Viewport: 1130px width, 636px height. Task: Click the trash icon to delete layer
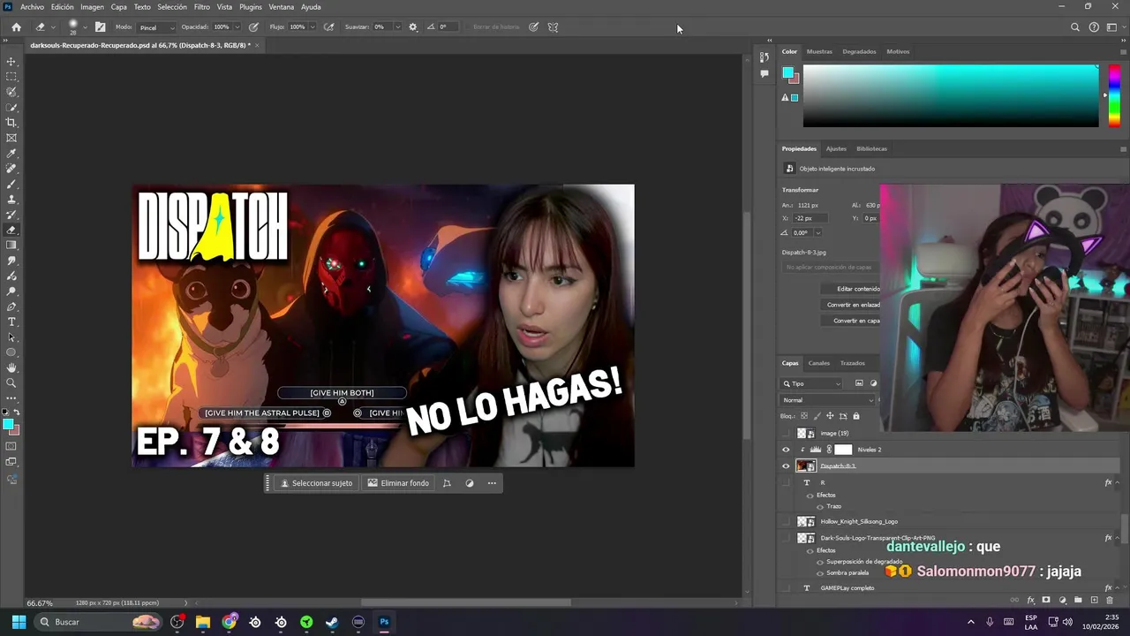pyautogui.click(x=1110, y=601)
